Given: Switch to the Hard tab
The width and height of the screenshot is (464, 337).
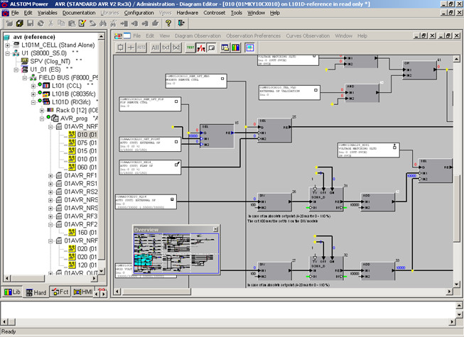Looking at the screenshot, I should 35,292.
